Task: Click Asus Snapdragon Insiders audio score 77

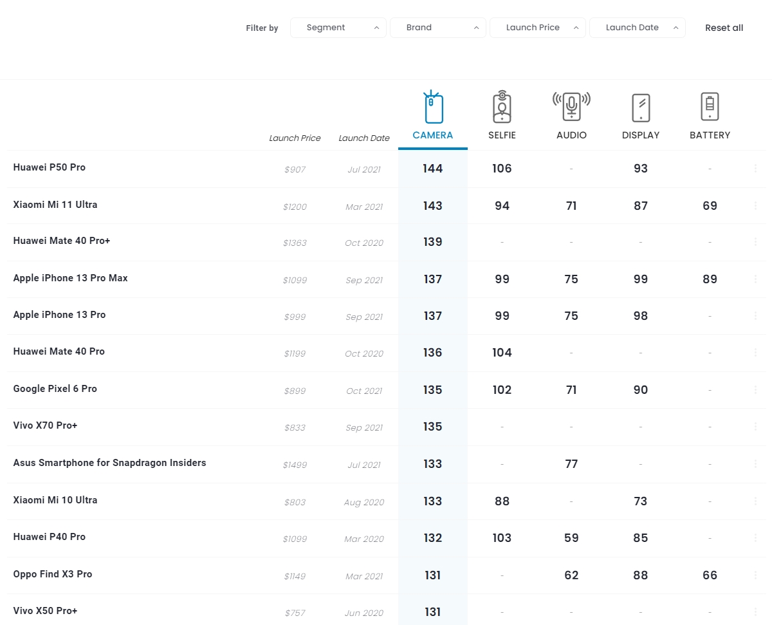Action: (x=571, y=464)
